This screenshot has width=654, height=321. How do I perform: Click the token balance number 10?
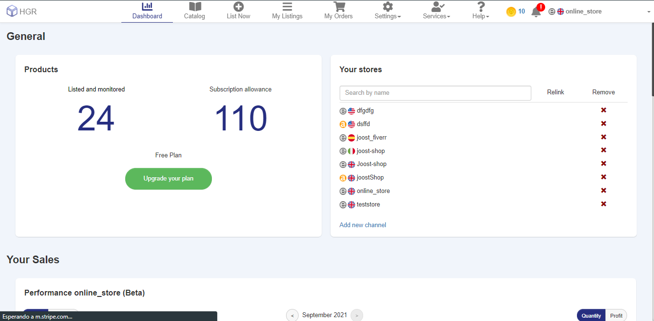coord(522,11)
